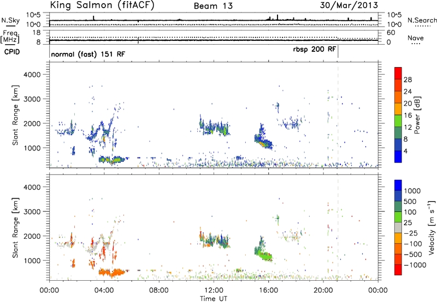Click the 'King Salmon (fitACF)' title

pos(102,5)
